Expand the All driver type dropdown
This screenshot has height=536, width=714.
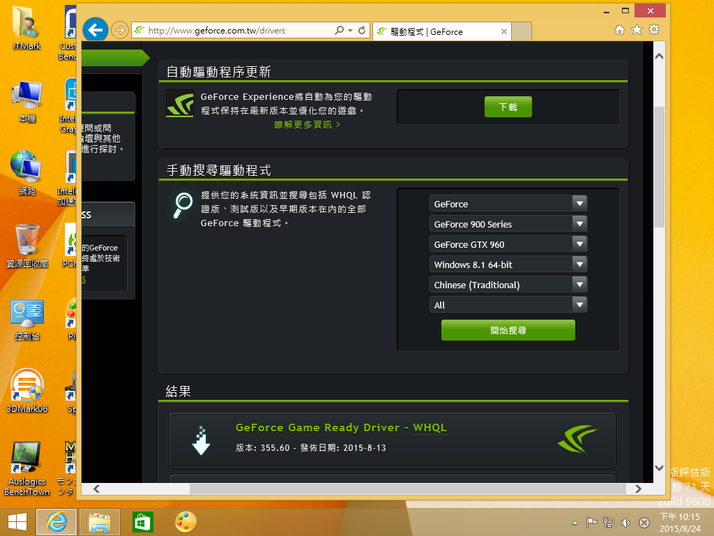point(508,305)
